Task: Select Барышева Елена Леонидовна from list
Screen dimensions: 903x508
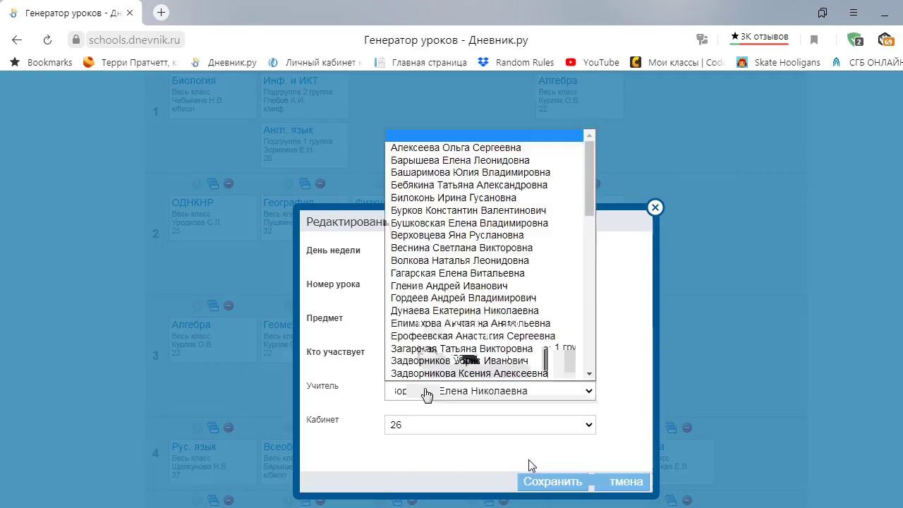Action: pyautogui.click(x=485, y=160)
